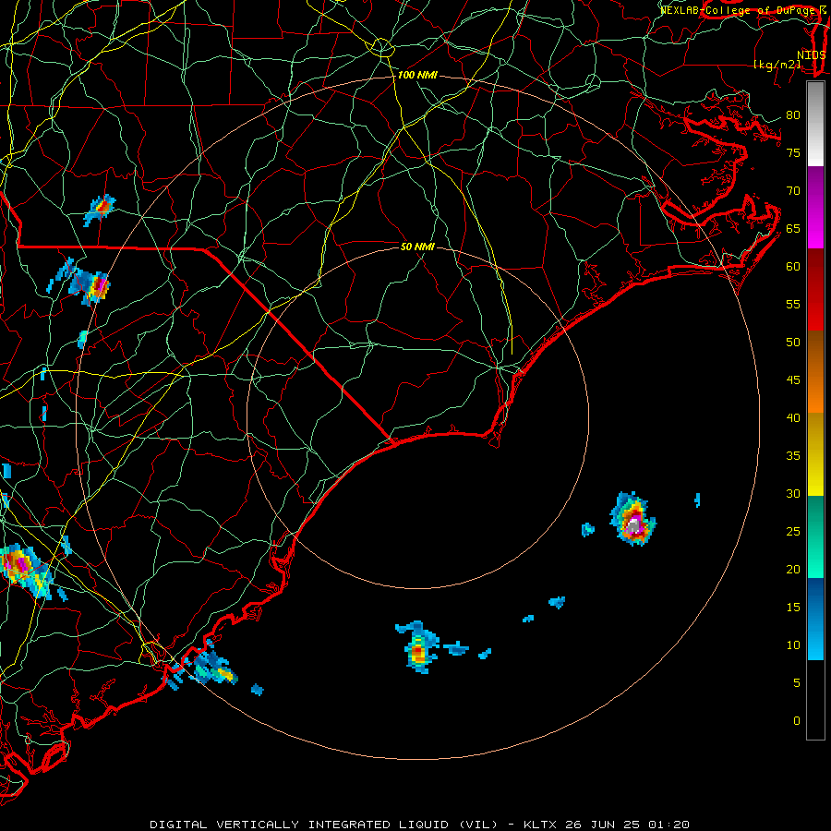The width and height of the screenshot is (831, 831).
Task: Click the blue band of the color scale
Action: click(x=815, y=619)
